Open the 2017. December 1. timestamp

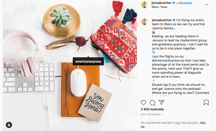click(x=152, y=114)
